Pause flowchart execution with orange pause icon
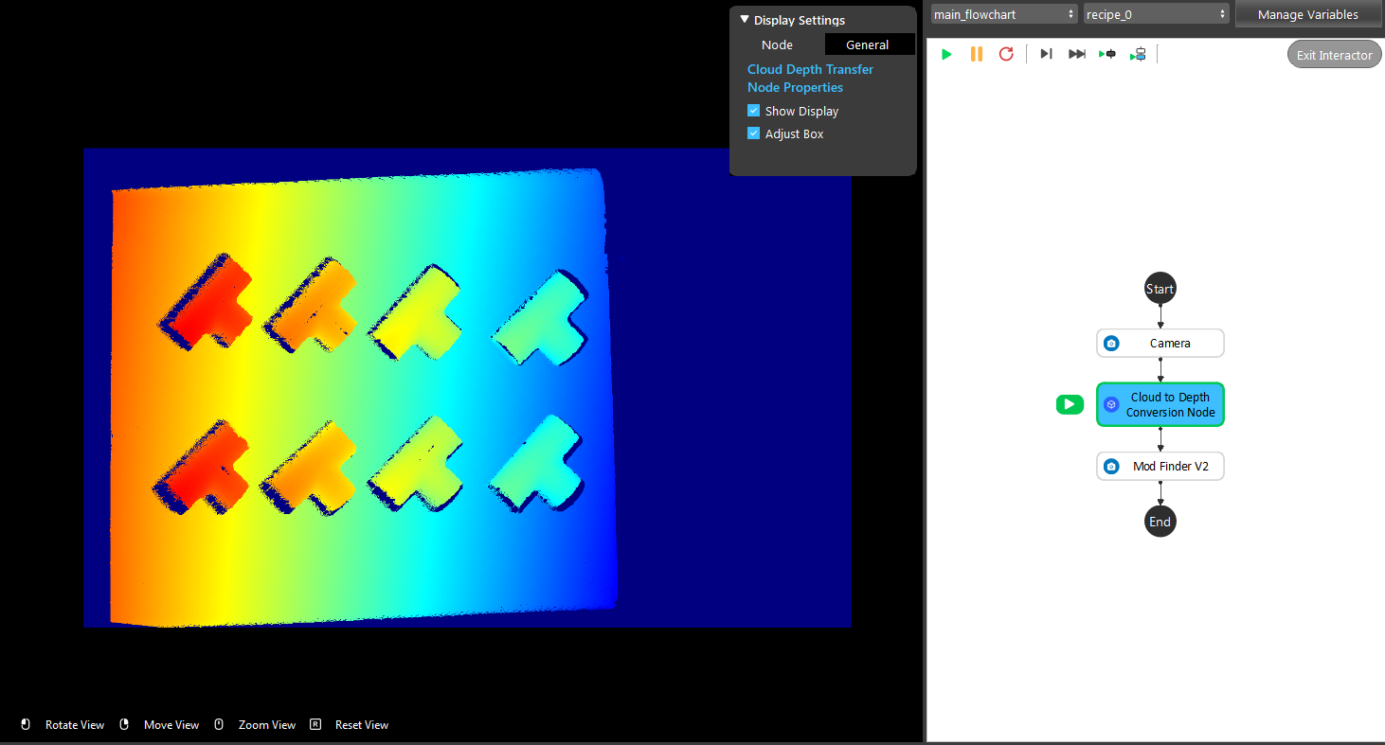Screen dimensions: 1385x745 click(976, 54)
